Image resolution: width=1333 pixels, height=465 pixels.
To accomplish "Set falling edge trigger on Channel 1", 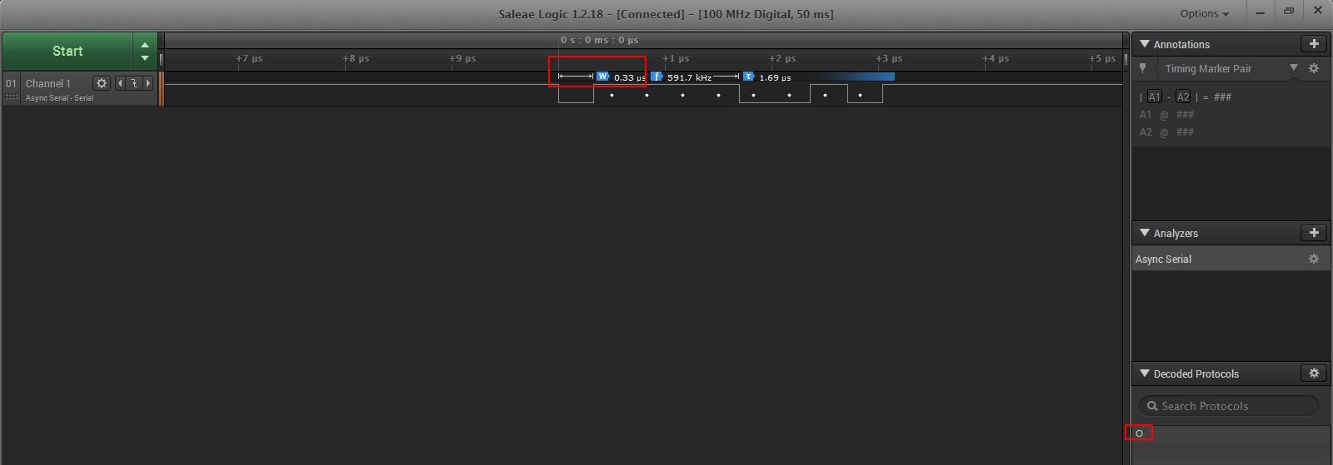I will point(134,83).
